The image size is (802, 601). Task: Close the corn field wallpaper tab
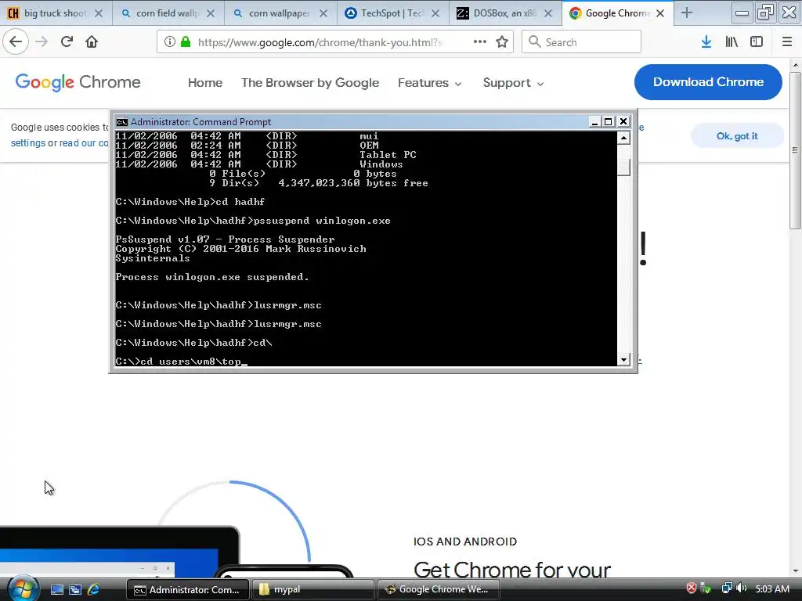pyautogui.click(x=211, y=13)
